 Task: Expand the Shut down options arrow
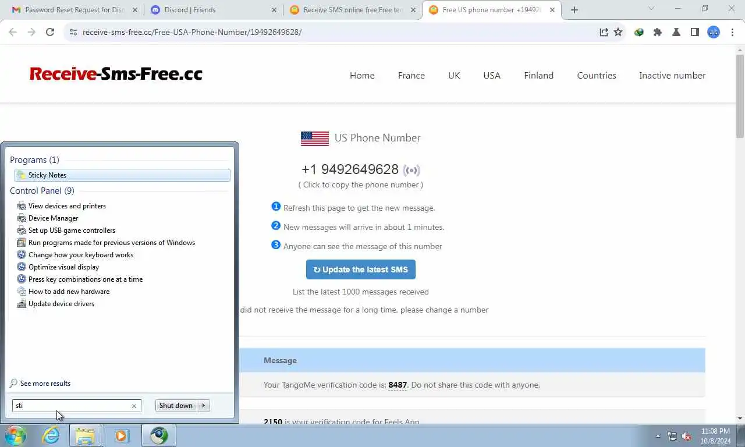click(x=204, y=406)
